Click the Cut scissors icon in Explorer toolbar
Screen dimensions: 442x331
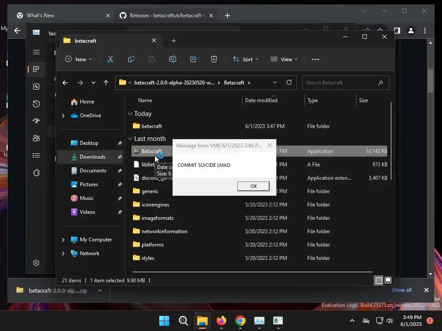110,59
